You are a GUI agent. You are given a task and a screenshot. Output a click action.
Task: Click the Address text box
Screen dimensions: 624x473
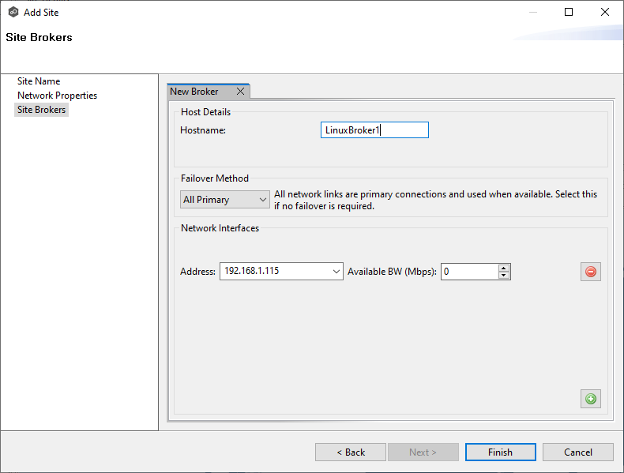(273, 272)
